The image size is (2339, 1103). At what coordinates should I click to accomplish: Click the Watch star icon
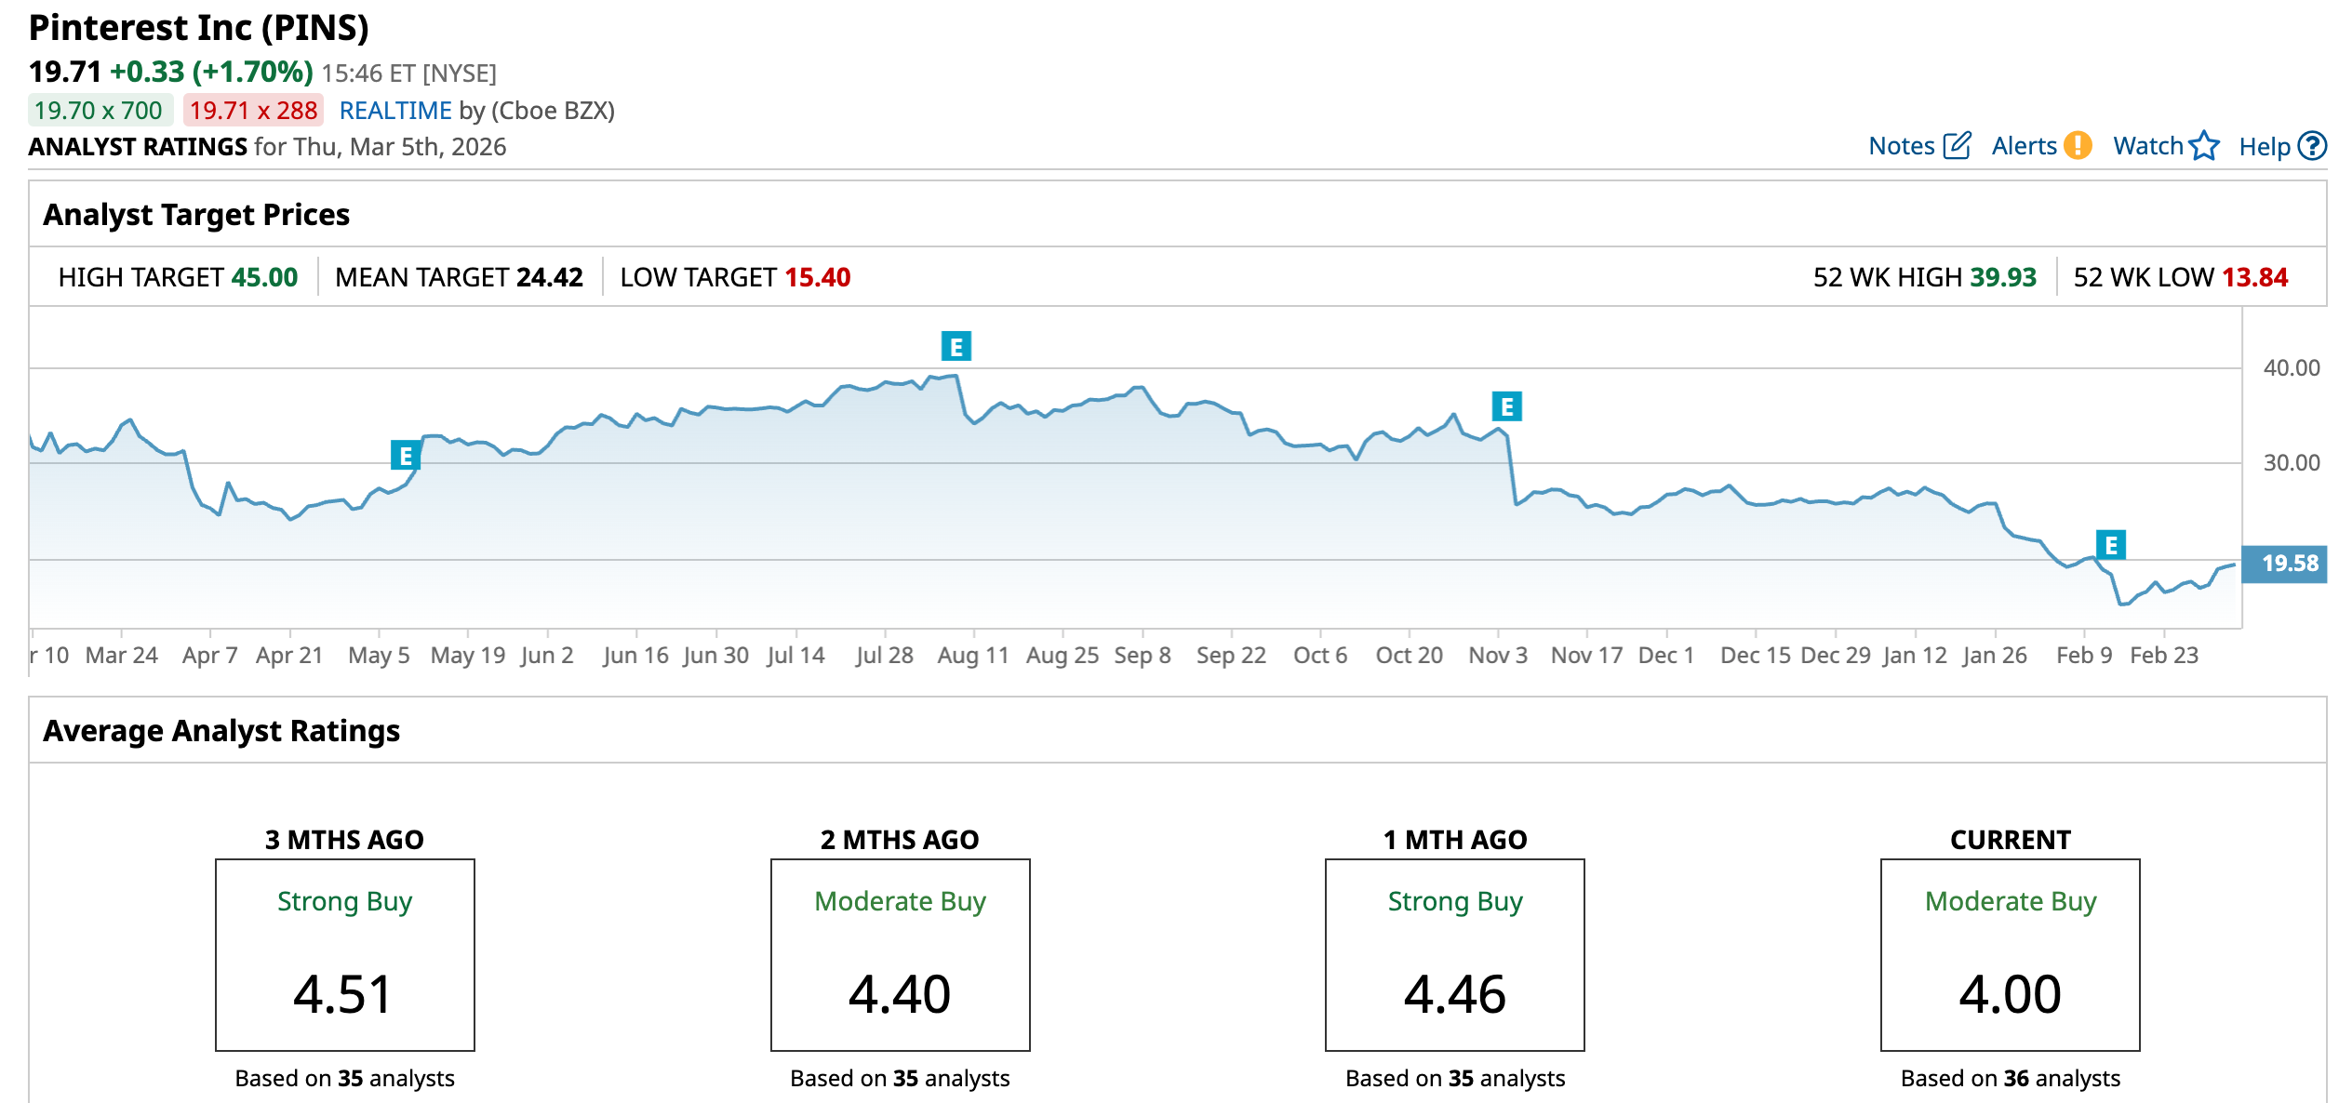(x=2203, y=146)
